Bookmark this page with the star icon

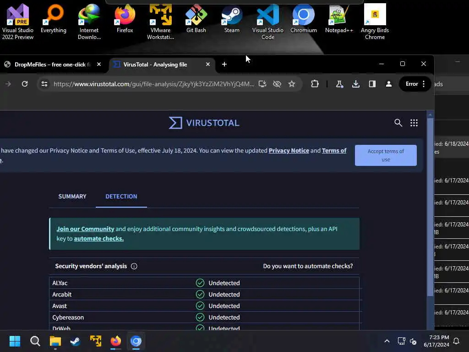(x=292, y=84)
